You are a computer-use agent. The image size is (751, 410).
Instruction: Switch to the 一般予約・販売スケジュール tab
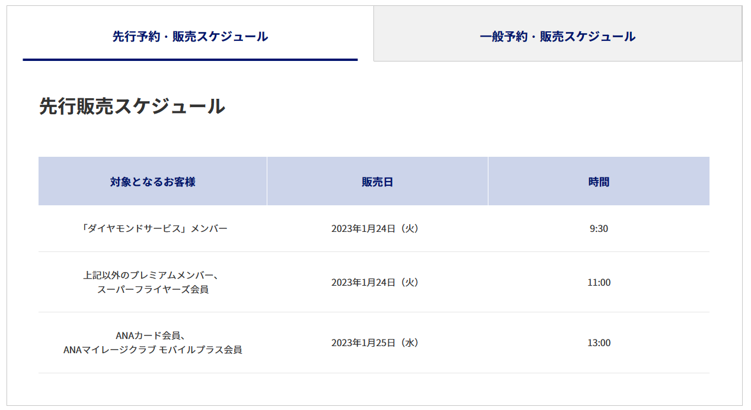556,35
